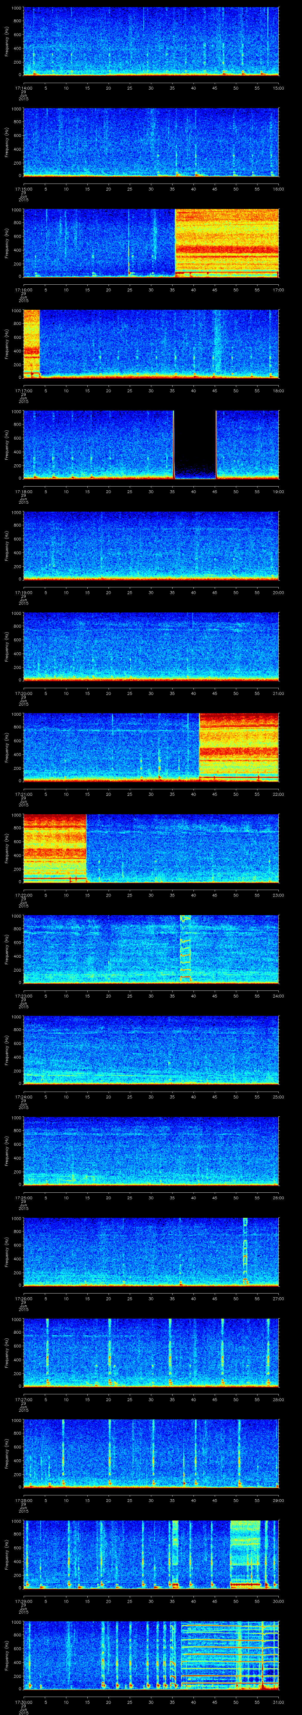Select the yellow-green noise block in 17:29:00 spectrogram
Viewport: 302px width, 1715px height.
[x=246, y=1554]
